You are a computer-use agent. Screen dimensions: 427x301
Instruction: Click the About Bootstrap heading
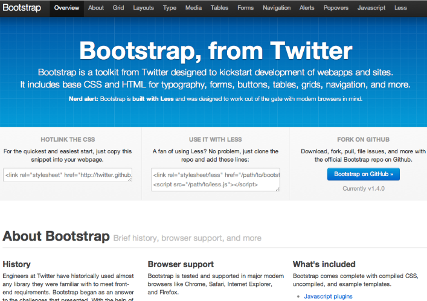[56, 236]
